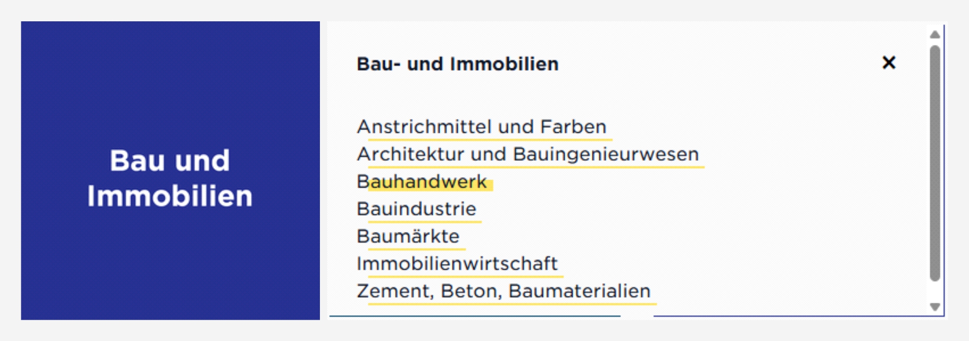Click the scrollbar up arrow
Viewport: 969px width, 341px height.
pos(935,34)
